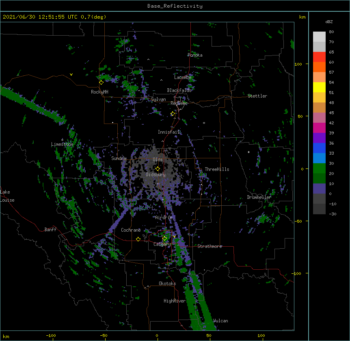
Task: Click the ThreeHills label
Action: click(217, 169)
